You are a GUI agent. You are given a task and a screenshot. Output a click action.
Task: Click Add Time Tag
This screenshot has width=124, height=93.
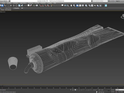pyautogui.click(x=101, y=92)
